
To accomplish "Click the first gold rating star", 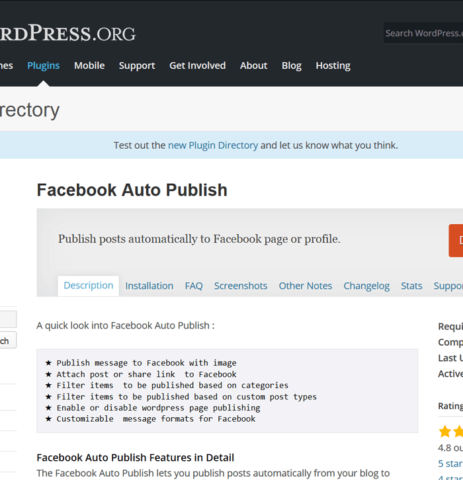I will click(x=444, y=431).
